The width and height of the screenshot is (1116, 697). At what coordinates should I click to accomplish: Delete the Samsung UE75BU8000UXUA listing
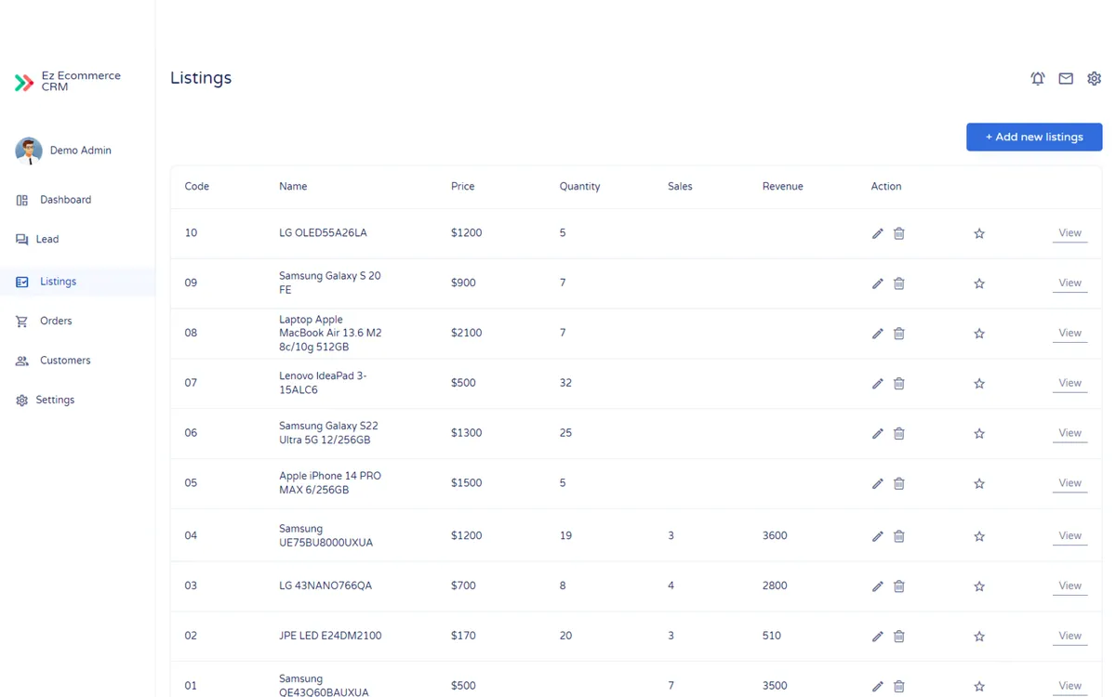coord(899,536)
